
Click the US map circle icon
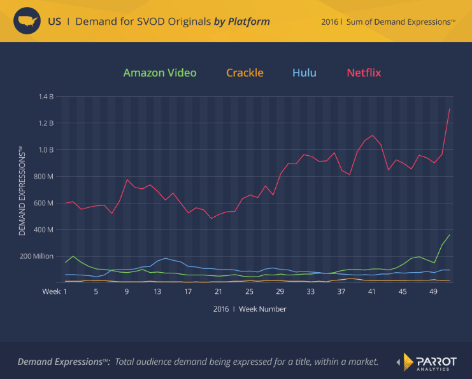(x=27, y=21)
